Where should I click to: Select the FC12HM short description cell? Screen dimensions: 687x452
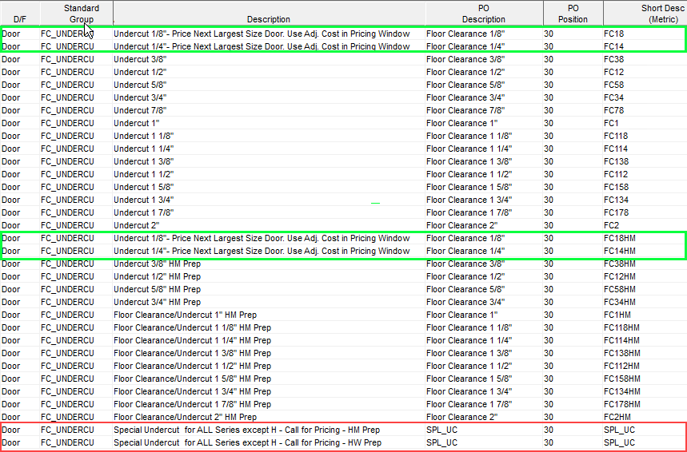[644, 276]
